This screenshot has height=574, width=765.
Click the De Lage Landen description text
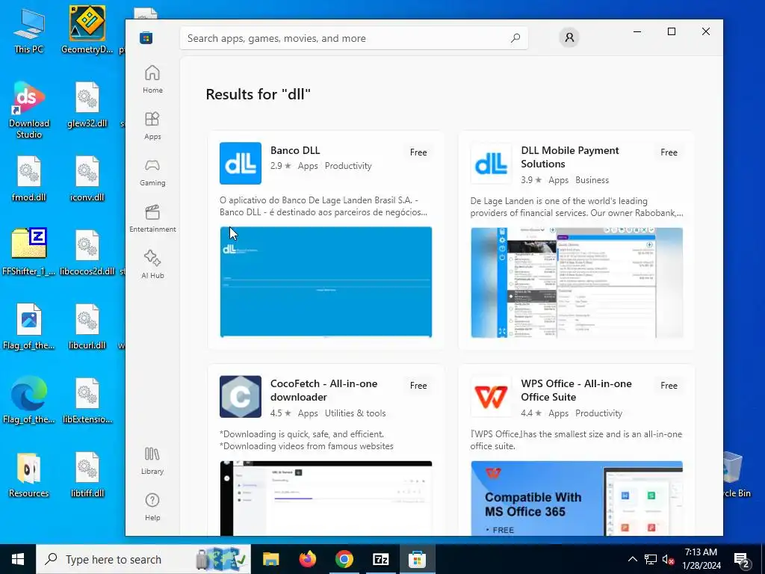577,207
